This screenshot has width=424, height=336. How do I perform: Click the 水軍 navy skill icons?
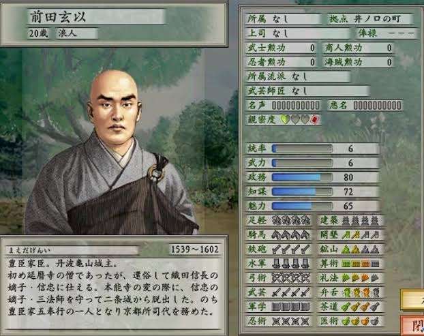tap(291, 264)
